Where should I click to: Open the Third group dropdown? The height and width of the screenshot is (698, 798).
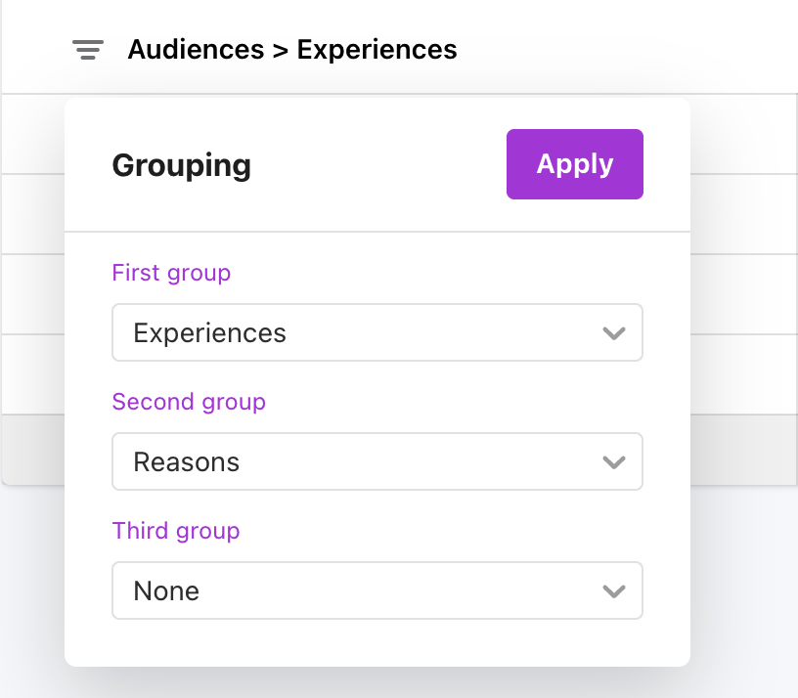pos(377,590)
